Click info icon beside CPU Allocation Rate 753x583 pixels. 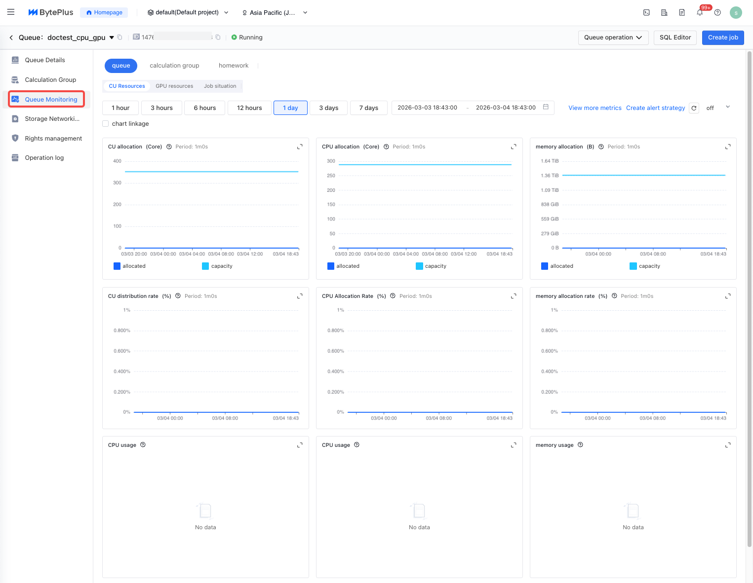pyautogui.click(x=393, y=296)
